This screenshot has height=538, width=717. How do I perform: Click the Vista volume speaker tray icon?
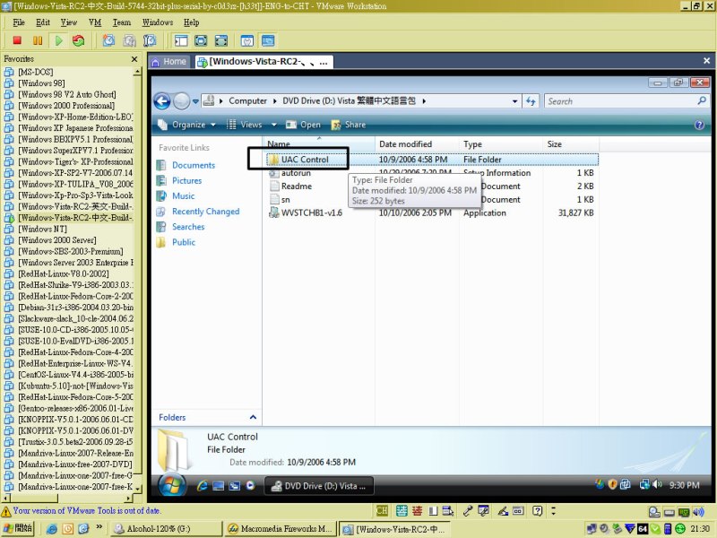coord(657,484)
